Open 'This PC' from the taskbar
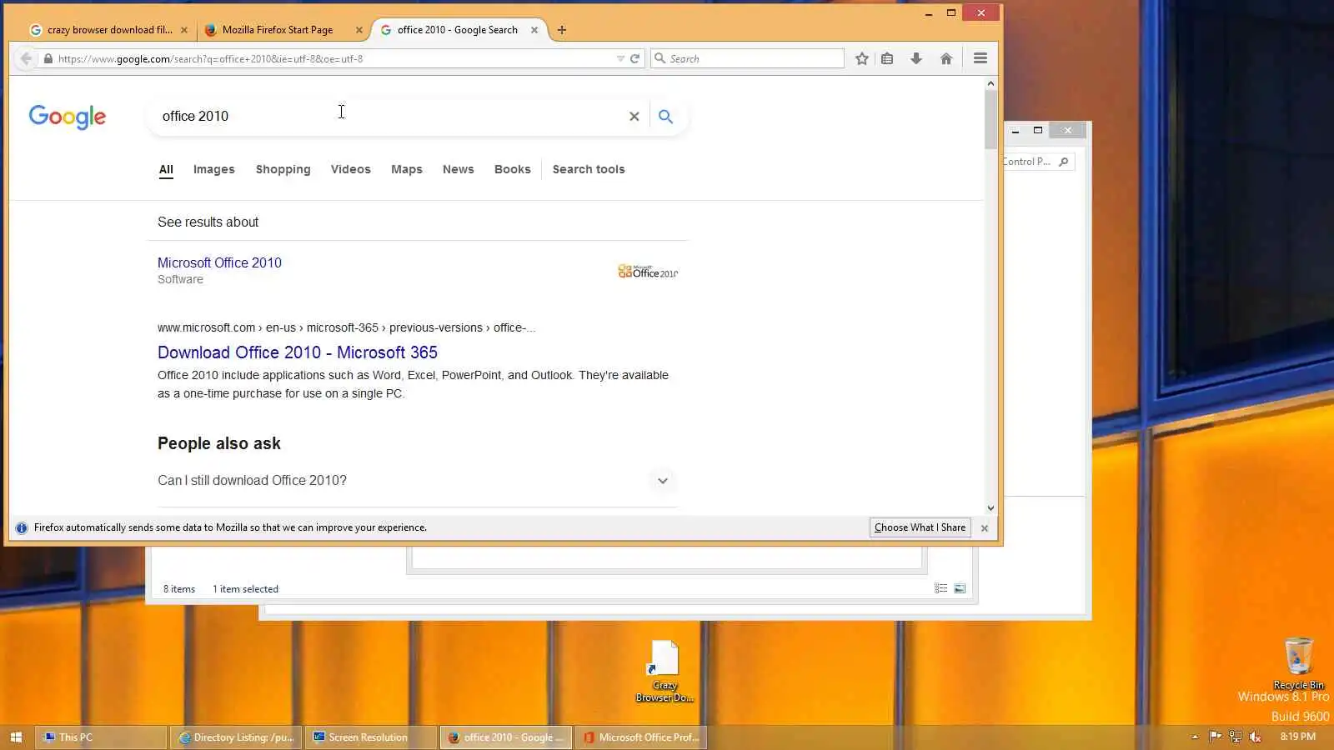The height and width of the screenshot is (750, 1334). [x=101, y=737]
